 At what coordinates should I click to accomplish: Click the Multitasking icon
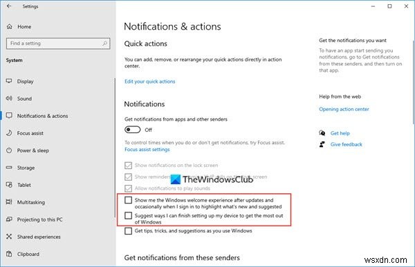tap(9, 202)
